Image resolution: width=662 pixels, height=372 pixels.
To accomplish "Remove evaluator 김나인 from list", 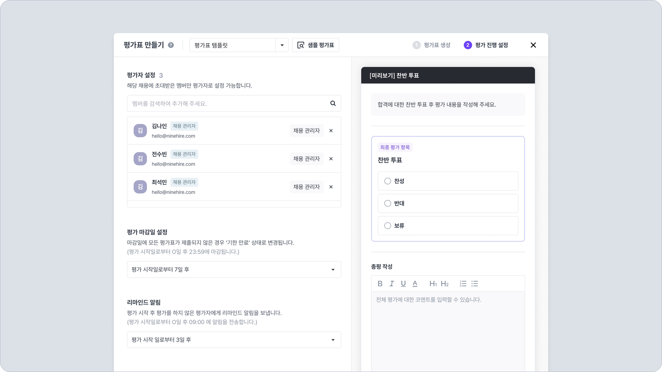I will pyautogui.click(x=331, y=131).
